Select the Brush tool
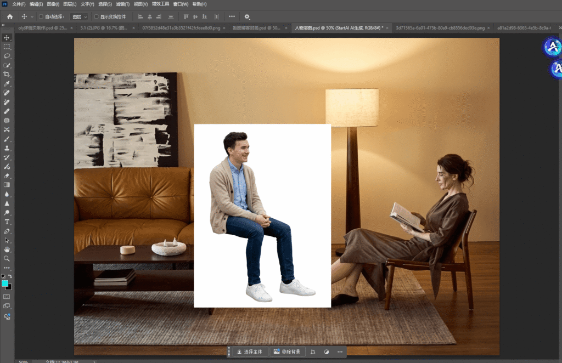This screenshot has width=562, height=363. 7,139
